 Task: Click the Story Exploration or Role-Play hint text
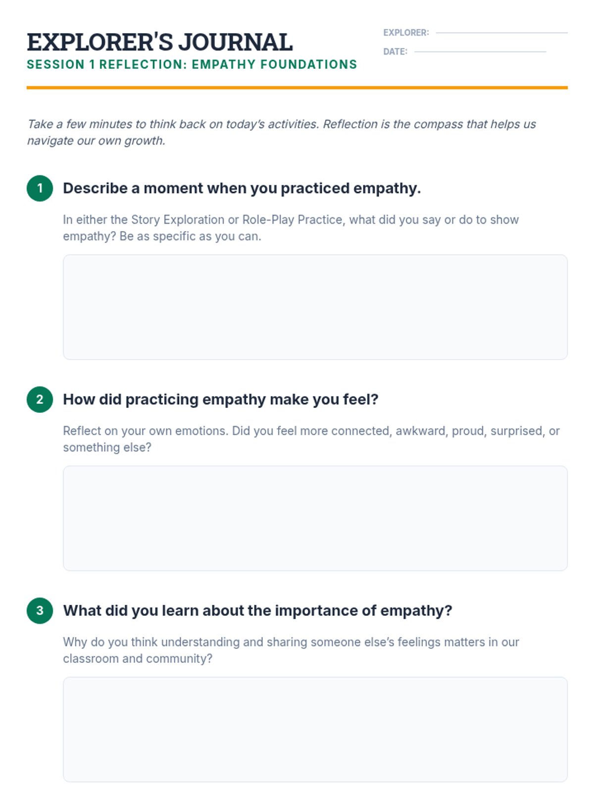click(x=291, y=228)
